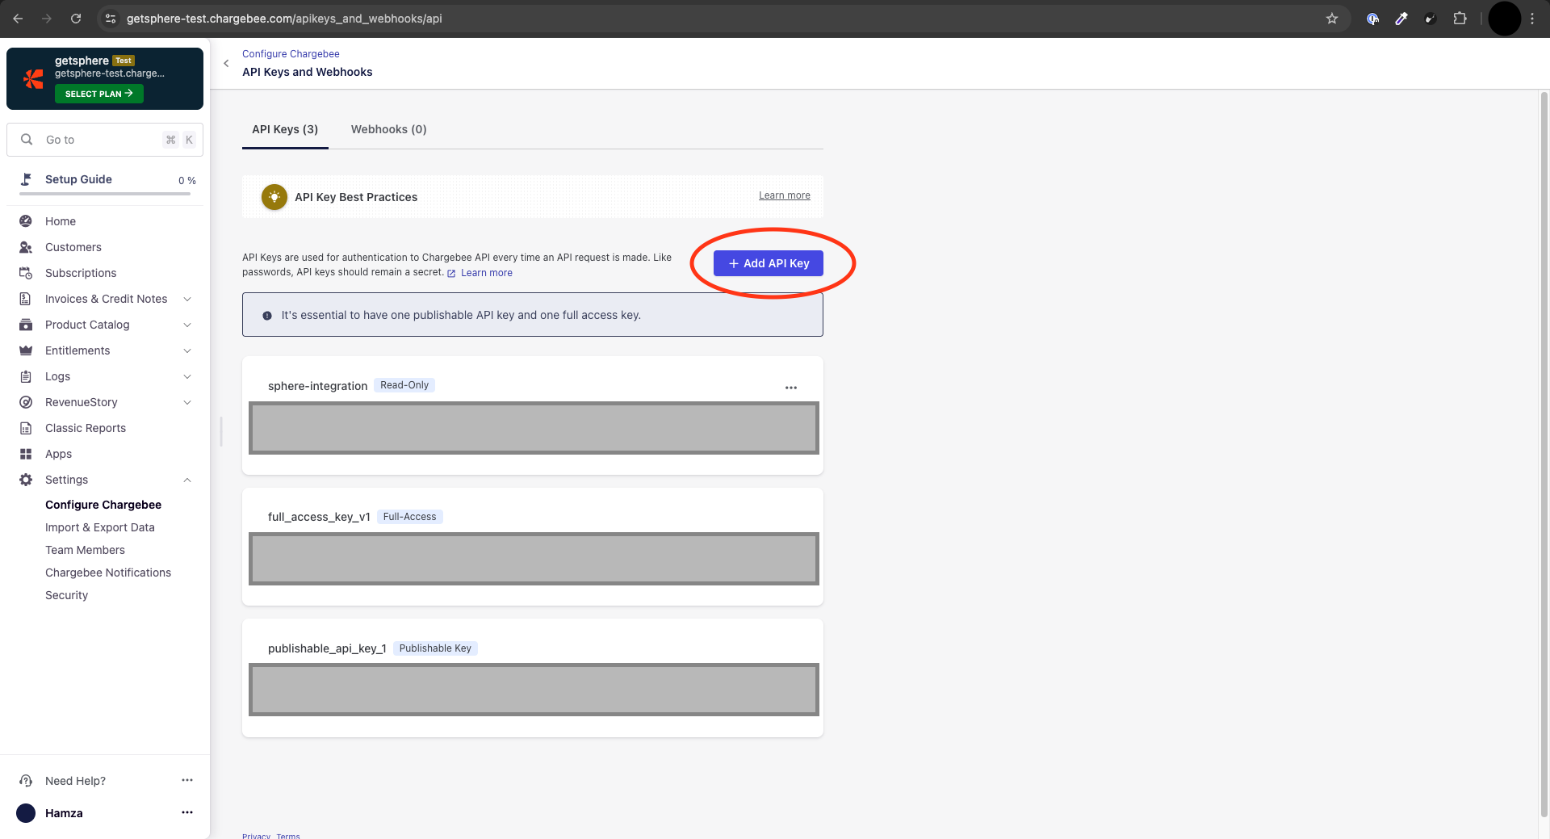Select the API Keys (3) tab
Image resolution: width=1550 pixels, height=839 pixels.
(285, 129)
